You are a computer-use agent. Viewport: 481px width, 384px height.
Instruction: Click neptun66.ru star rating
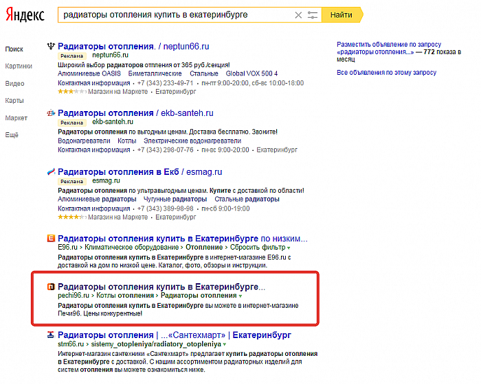[x=72, y=92]
